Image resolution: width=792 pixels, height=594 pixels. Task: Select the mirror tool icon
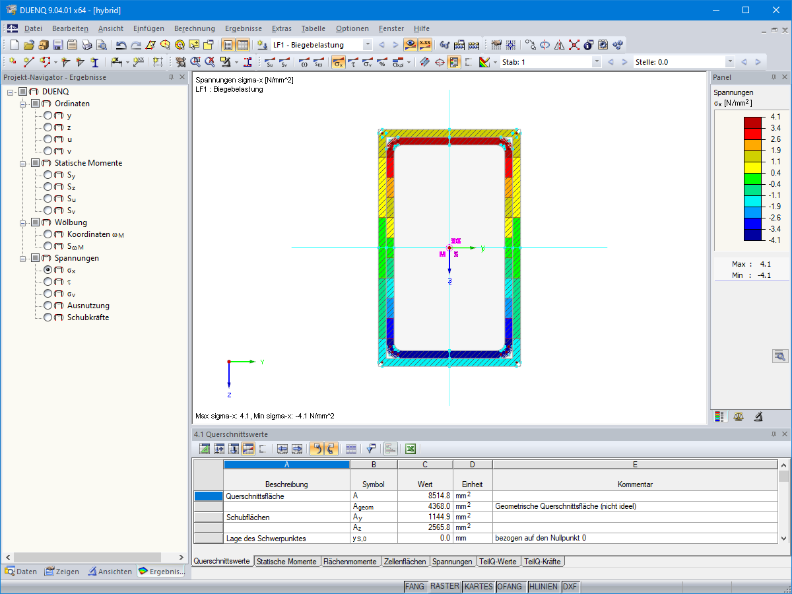560,45
